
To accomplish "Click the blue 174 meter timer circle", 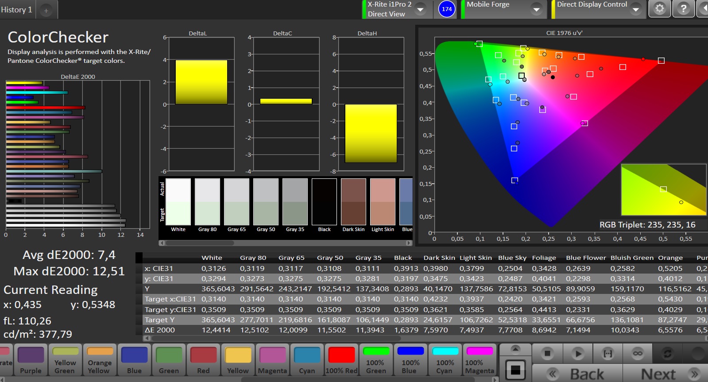I will pos(447,9).
